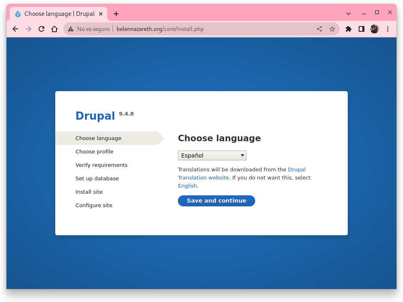The image size is (403, 302).
Task: Open the user profile avatar
Action: 375,29
